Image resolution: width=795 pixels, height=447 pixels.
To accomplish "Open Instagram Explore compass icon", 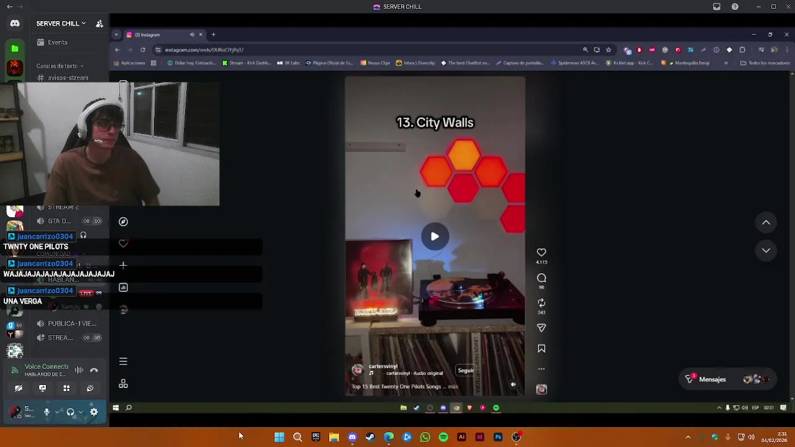I will tap(123, 222).
